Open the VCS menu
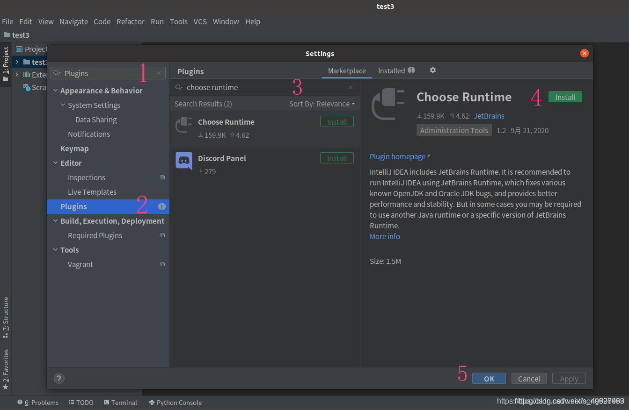Screen dimensions: 629x410 [x=200, y=21]
